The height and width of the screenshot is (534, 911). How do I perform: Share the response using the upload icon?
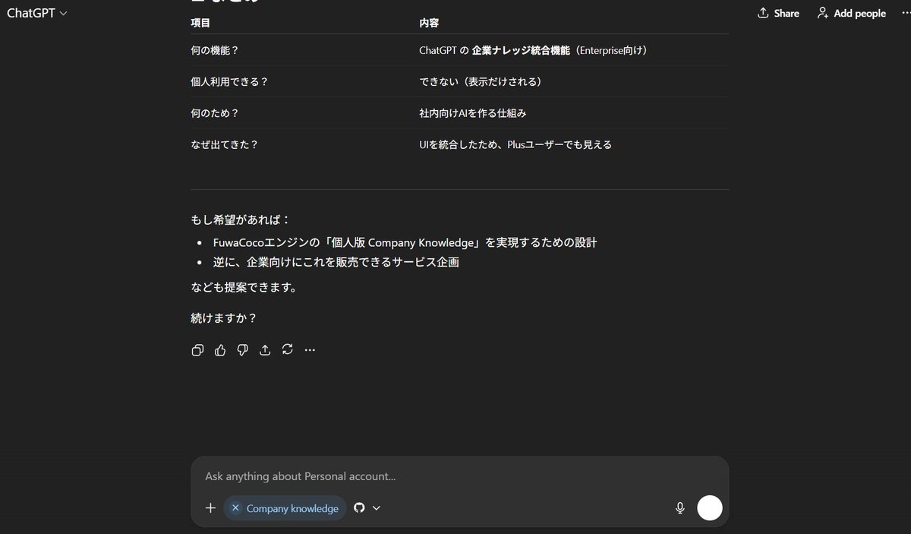pyautogui.click(x=265, y=349)
